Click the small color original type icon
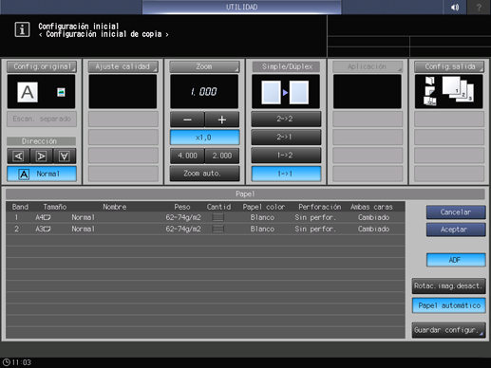 pos(61,92)
